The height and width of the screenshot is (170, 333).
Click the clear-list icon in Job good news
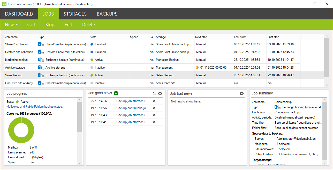(154, 93)
